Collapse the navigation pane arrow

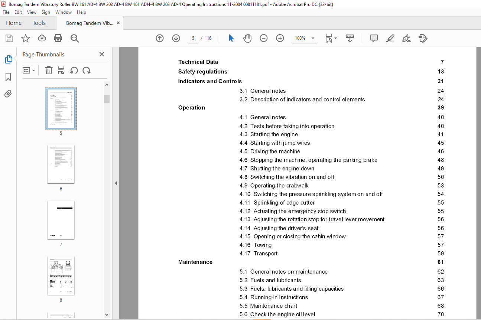point(116,183)
